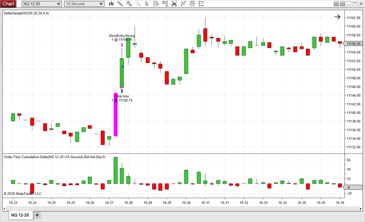Select the NQ 12-20 tab
The height and width of the screenshot is (222, 365).
[x=20, y=215]
